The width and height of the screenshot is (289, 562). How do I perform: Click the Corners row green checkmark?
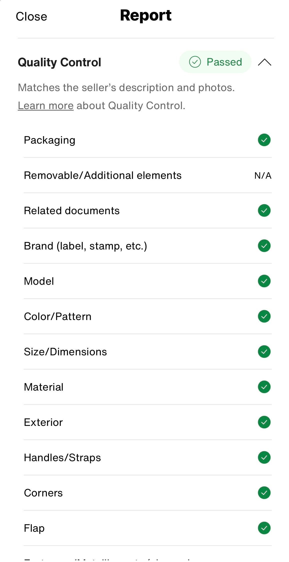[x=264, y=493]
